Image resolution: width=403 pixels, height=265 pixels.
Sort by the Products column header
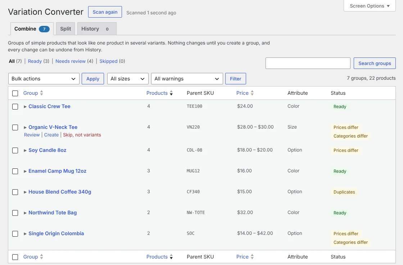pos(157,93)
